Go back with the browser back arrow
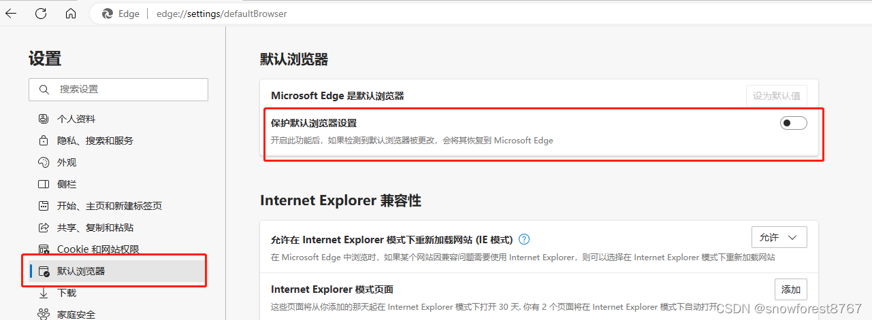Screen dimensions: 872x320 tap(11, 14)
